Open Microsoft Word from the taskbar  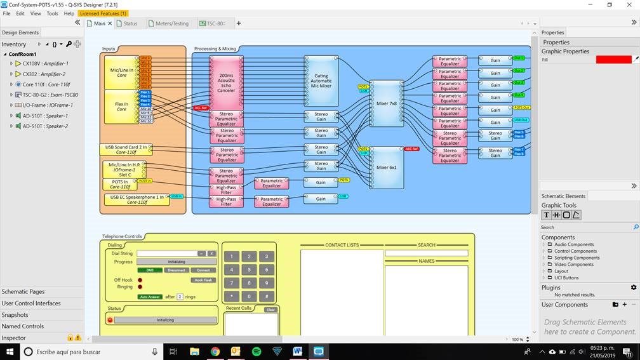[x=298, y=351]
